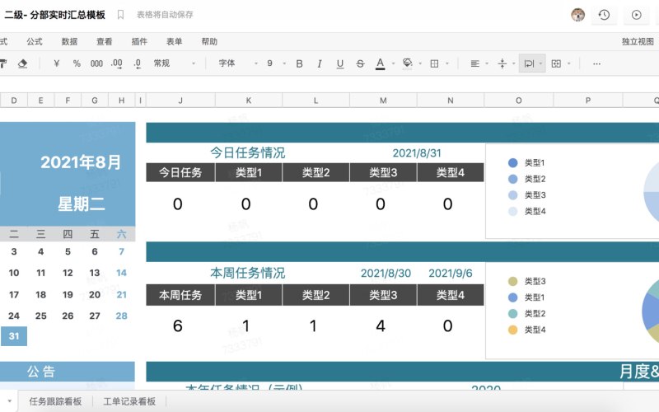
Task: Click the 公 告 header
Action: [40, 372]
